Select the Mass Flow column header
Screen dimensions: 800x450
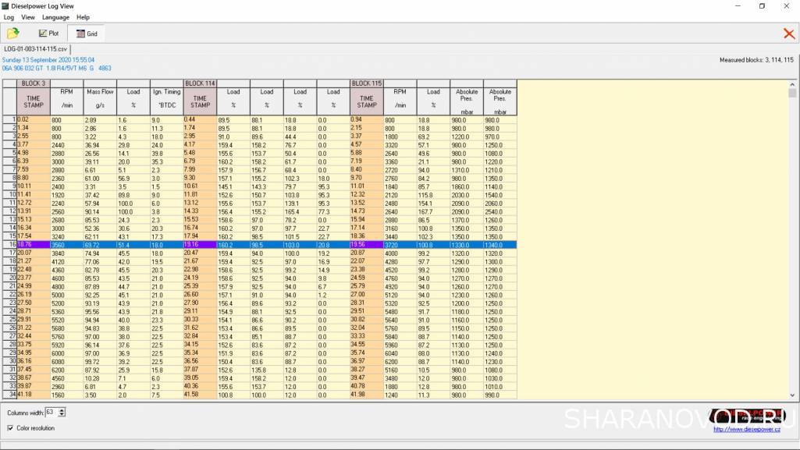(x=99, y=92)
